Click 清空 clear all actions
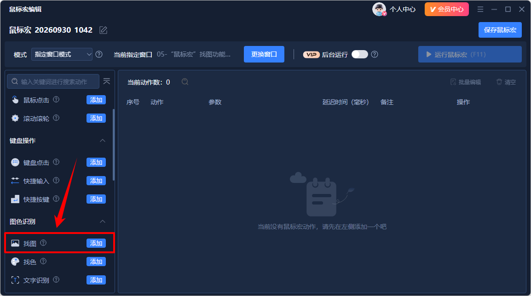 pos(506,82)
